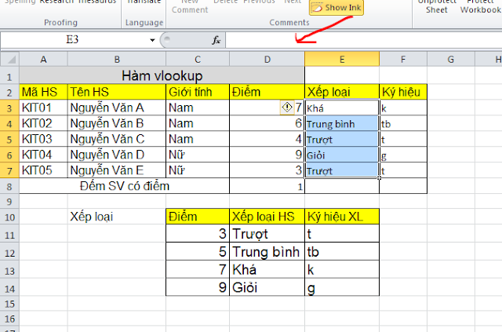Screen dimensions: 502x332
Task: Select row 1 header
Action: point(9,76)
